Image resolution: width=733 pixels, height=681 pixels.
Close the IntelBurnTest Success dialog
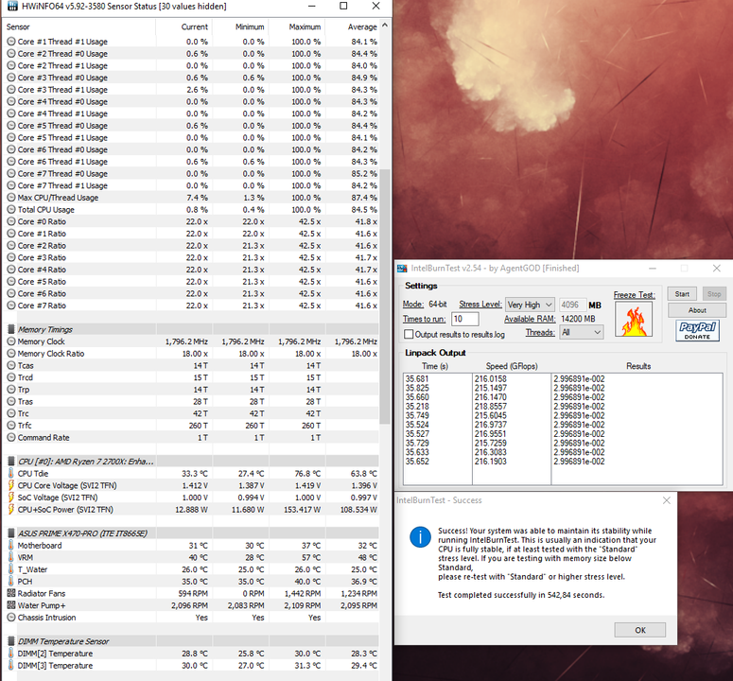tap(667, 500)
